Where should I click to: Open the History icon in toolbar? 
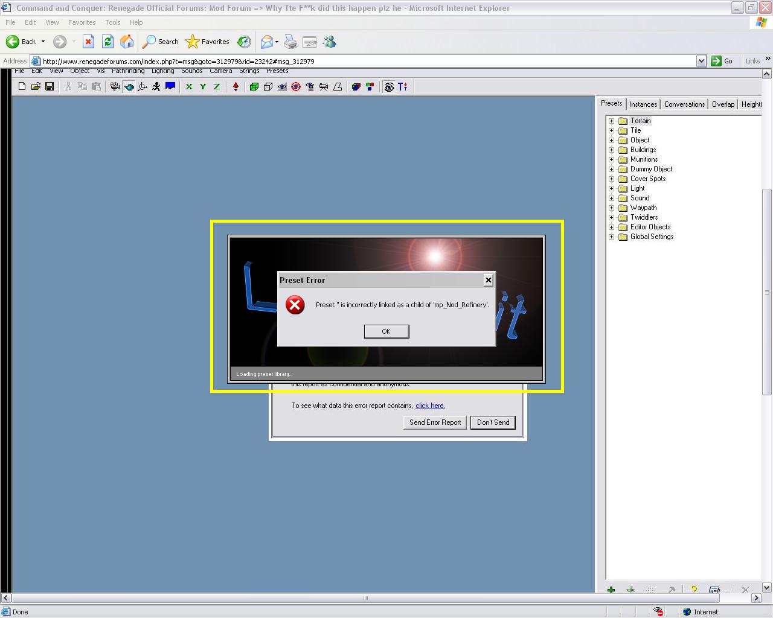point(244,42)
